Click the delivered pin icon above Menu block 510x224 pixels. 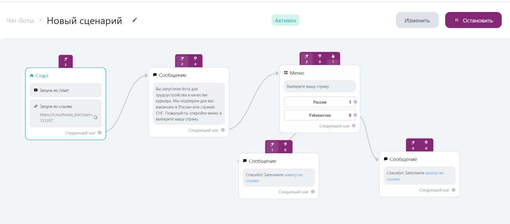[320, 56]
